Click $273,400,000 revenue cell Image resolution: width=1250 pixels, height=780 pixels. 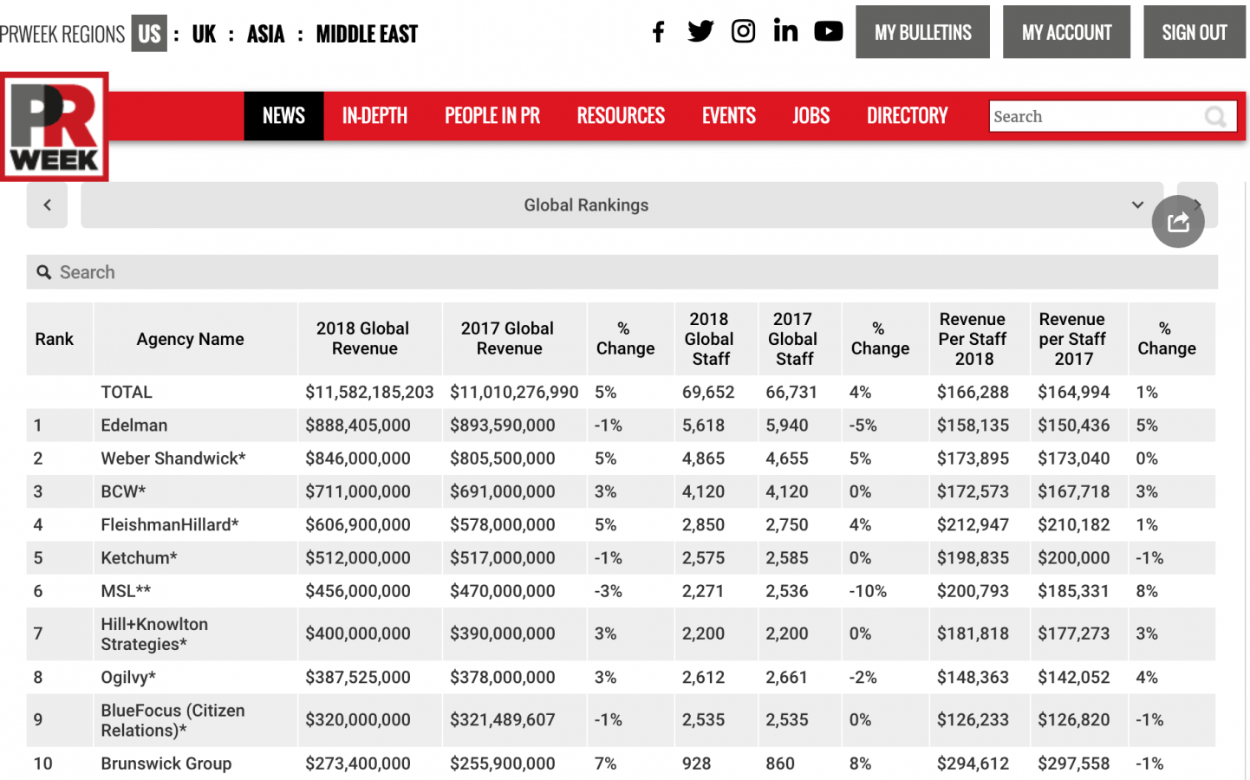click(x=358, y=764)
